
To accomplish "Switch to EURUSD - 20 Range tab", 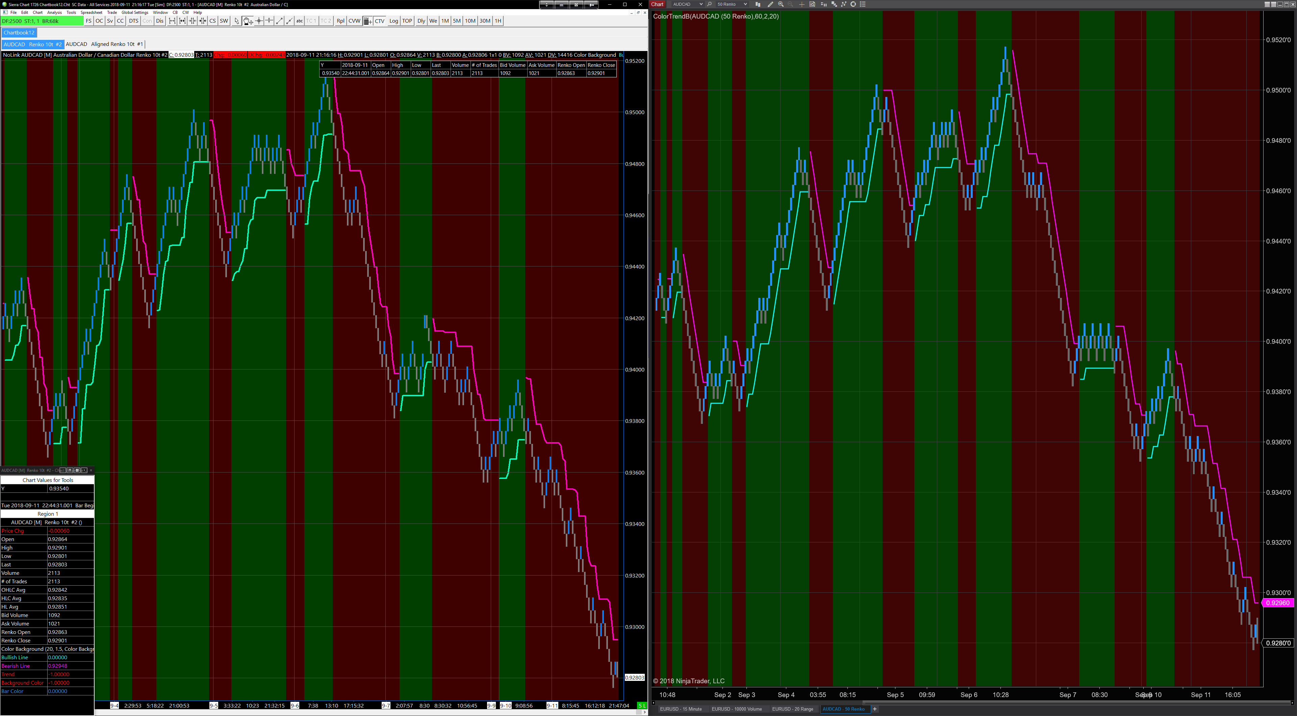I will pos(792,709).
